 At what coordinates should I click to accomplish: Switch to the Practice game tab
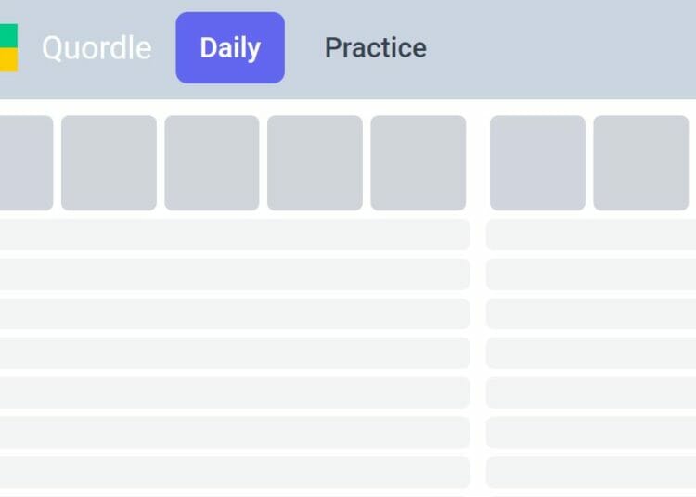376,47
